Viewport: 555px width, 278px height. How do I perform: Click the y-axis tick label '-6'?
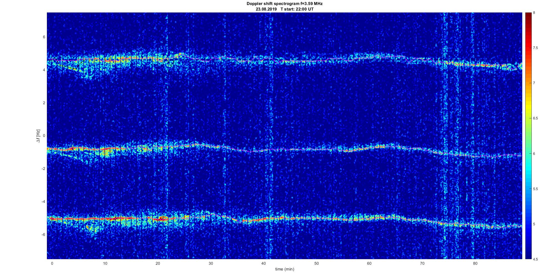coord(43,234)
